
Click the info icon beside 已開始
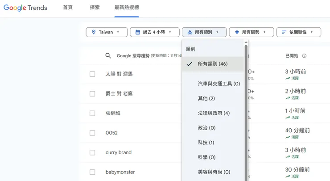[304, 56]
